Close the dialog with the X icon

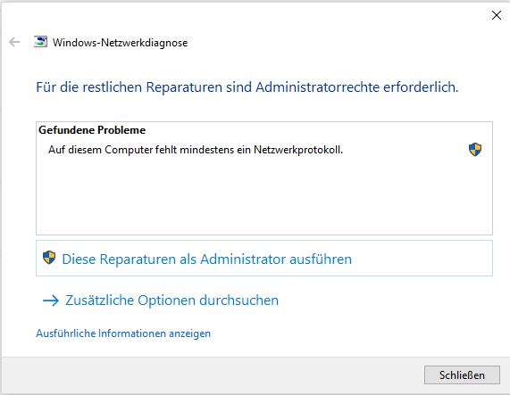pyautogui.click(x=497, y=15)
